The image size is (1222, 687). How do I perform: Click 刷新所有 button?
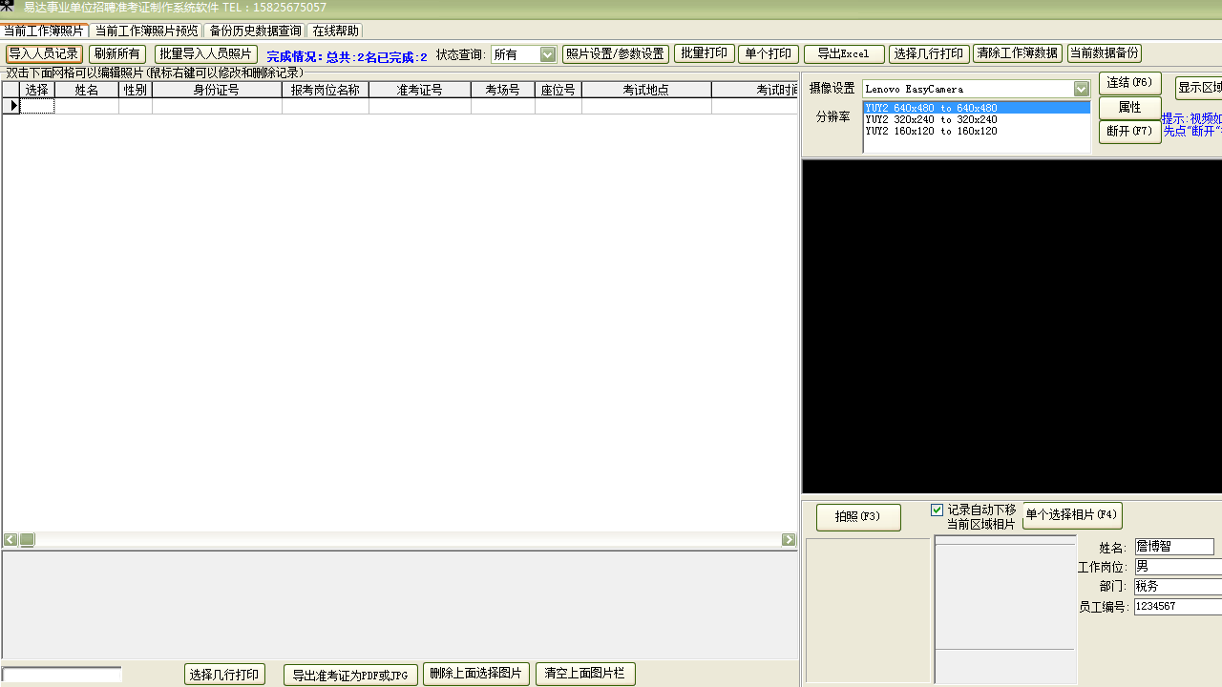coord(117,54)
